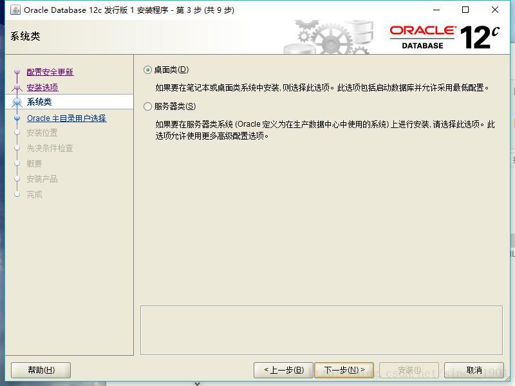Screen dimensions: 515x386
Task: Click the 帮助(H) button
Action: coord(41,371)
